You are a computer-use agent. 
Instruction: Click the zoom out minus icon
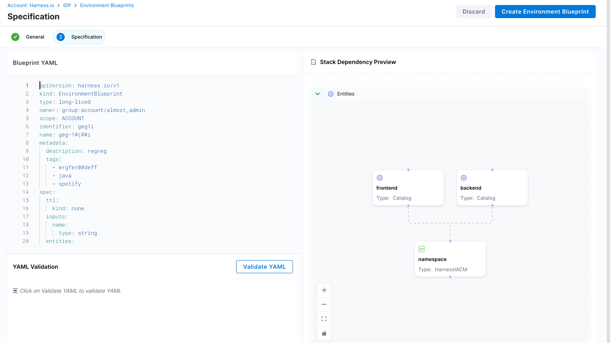(x=324, y=304)
